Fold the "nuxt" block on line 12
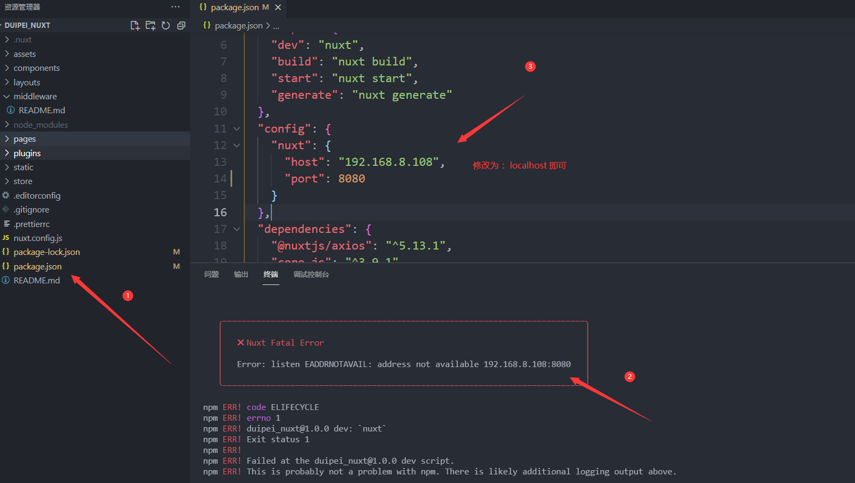Viewport: 855px width, 483px height. click(236, 145)
